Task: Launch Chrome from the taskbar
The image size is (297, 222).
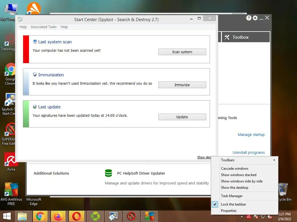Action: click(x=40, y=216)
